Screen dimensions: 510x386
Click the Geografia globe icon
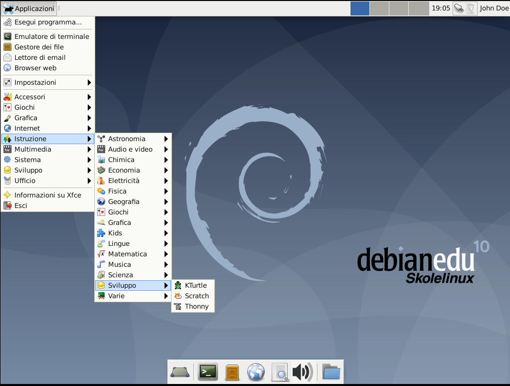[x=101, y=201]
